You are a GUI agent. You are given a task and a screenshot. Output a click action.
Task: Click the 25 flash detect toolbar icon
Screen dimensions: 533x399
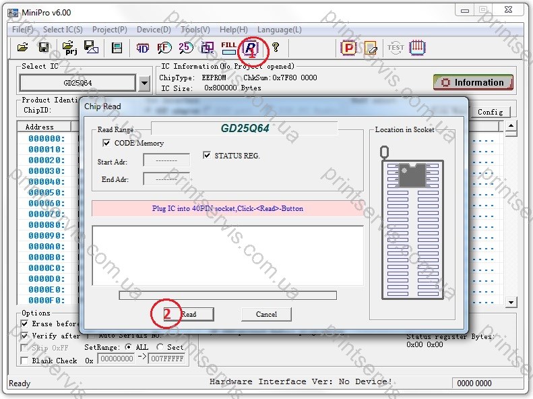point(186,48)
